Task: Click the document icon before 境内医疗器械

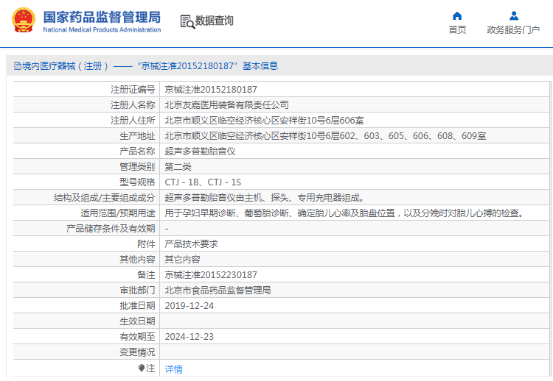Action: tap(18, 65)
